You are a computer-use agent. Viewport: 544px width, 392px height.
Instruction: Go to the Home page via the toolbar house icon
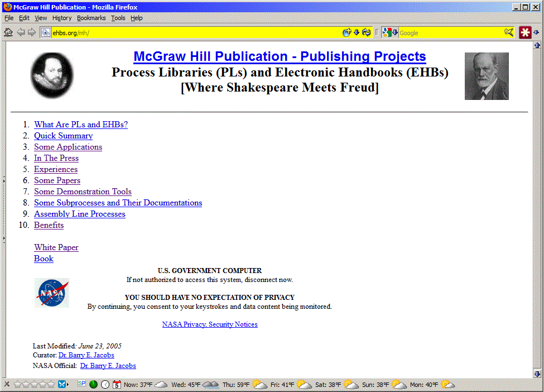[x=8, y=32]
